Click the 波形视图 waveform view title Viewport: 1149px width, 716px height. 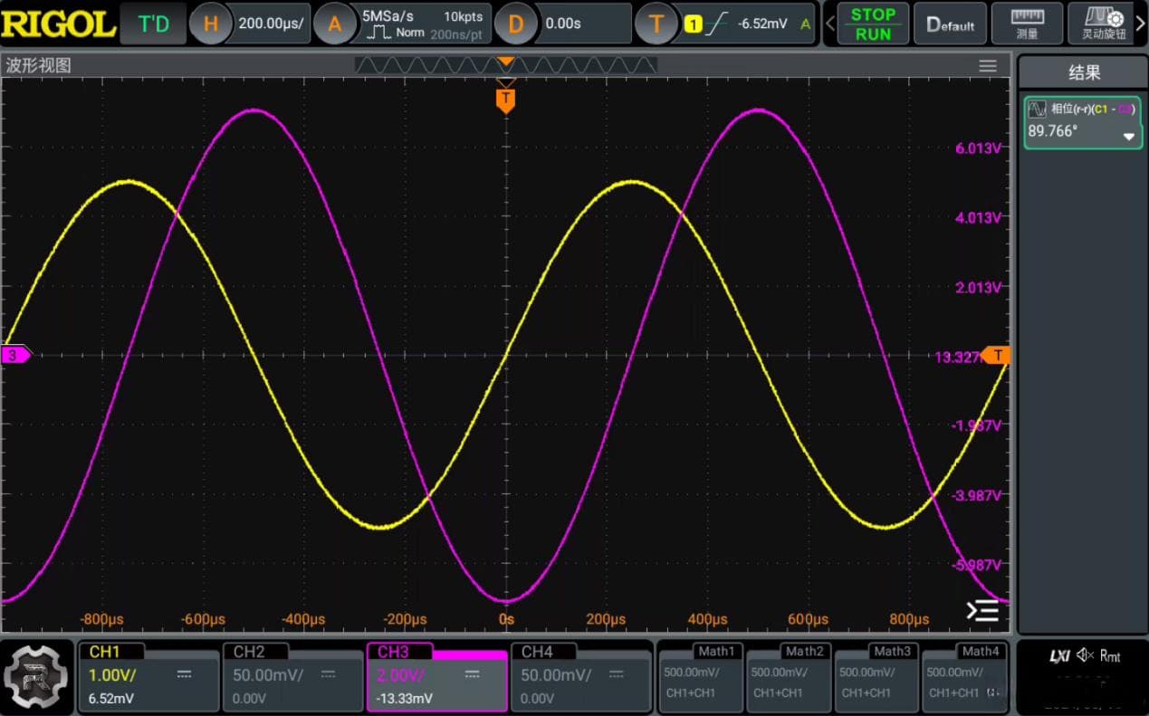pyautogui.click(x=38, y=66)
